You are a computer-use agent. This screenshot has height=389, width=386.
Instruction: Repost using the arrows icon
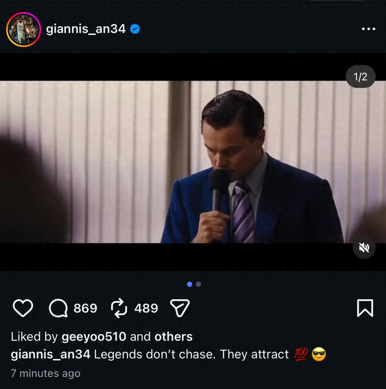pos(119,308)
